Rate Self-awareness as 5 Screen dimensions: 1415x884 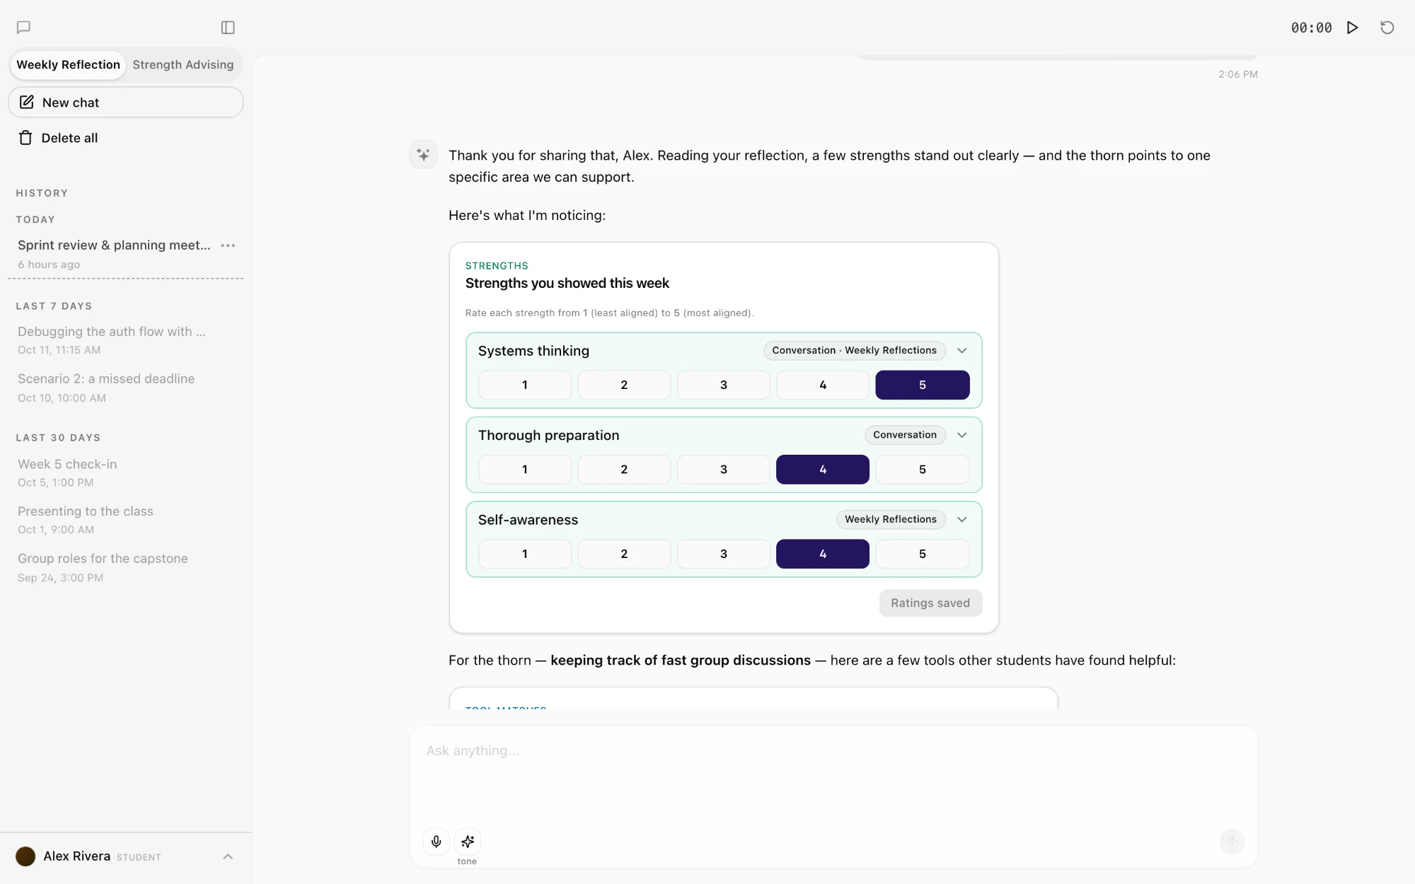[922, 554]
